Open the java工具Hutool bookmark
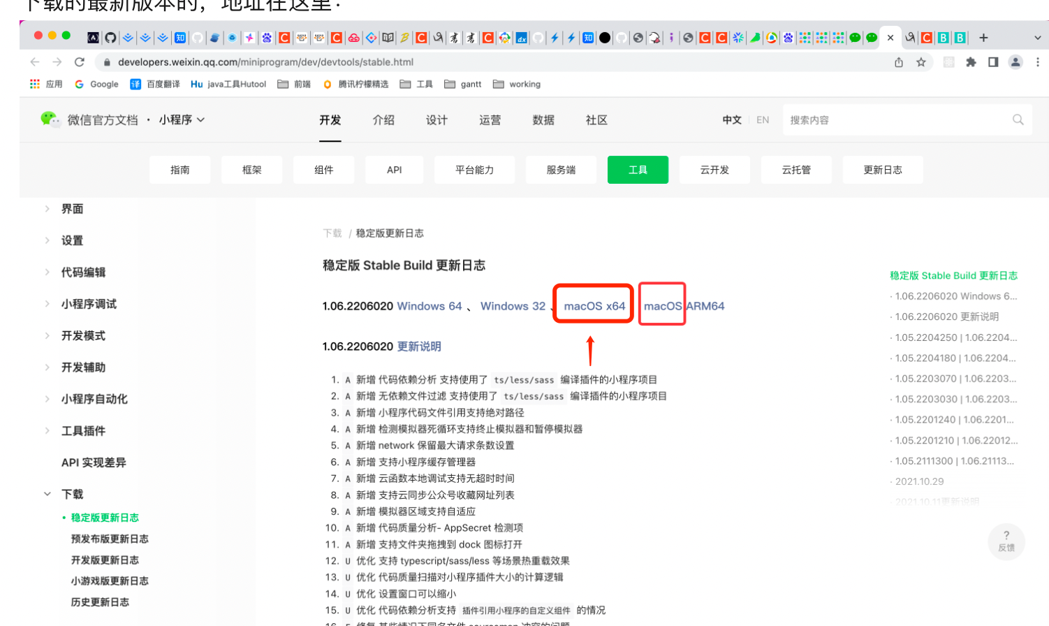Viewport: 1049px width, 626px height. coord(228,84)
